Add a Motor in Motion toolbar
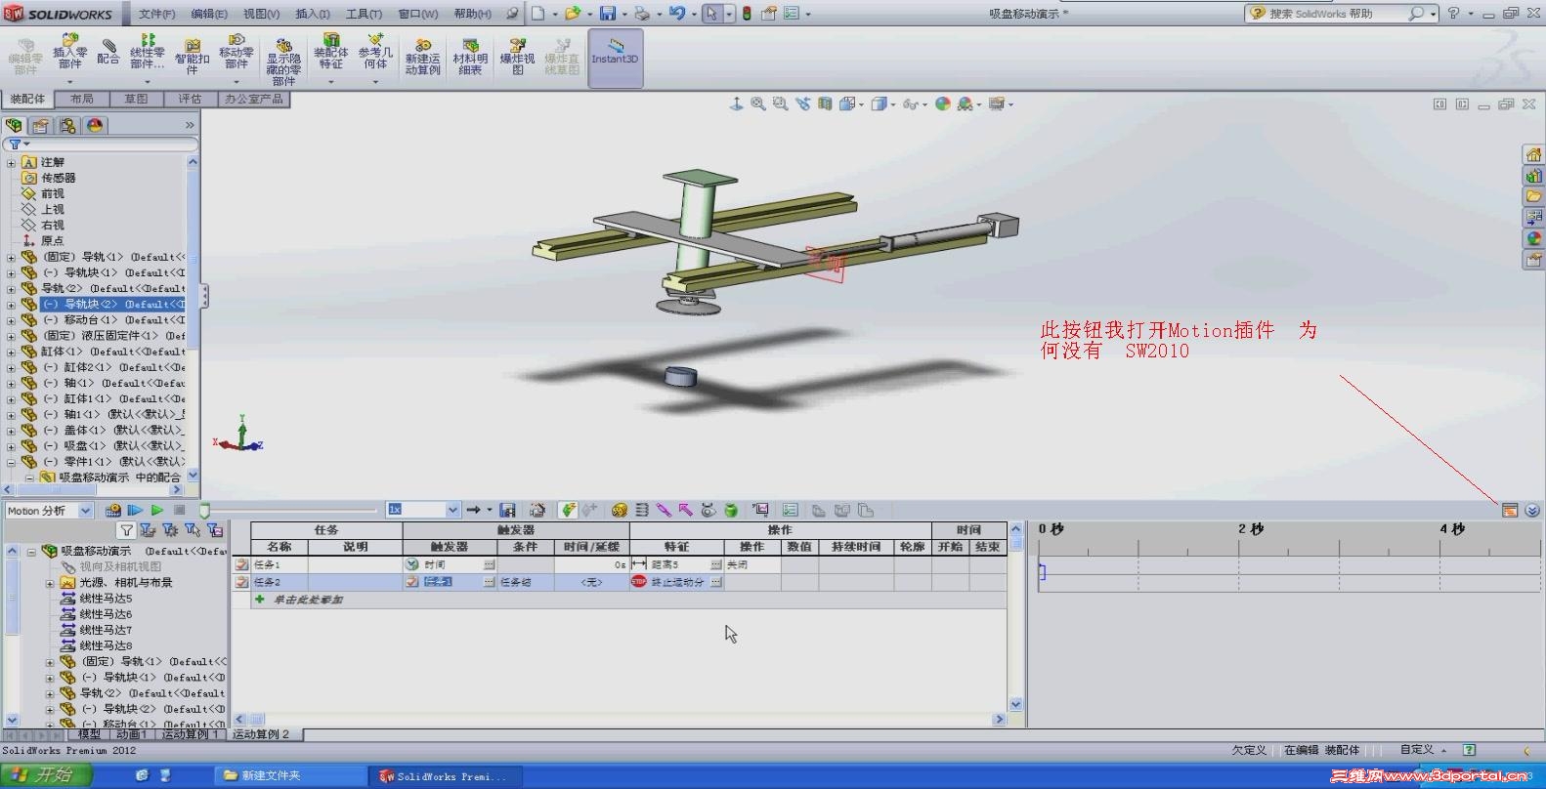The width and height of the screenshot is (1546, 789). (x=619, y=510)
